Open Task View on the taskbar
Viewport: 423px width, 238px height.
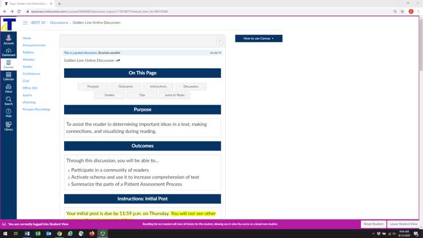pyautogui.click(x=15, y=233)
